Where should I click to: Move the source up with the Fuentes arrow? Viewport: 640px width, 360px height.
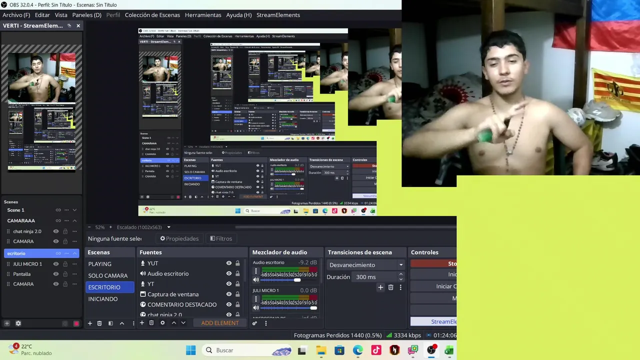click(x=173, y=323)
